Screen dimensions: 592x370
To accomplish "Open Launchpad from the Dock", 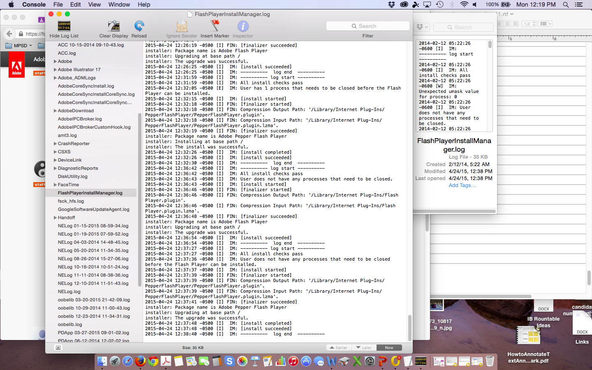I will (115, 361).
